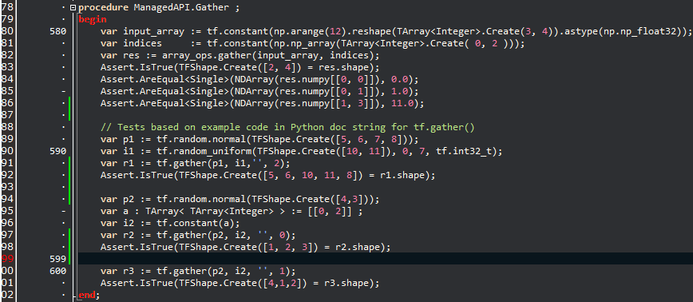Click 'var r2' declaration

pyautogui.click(x=117, y=235)
